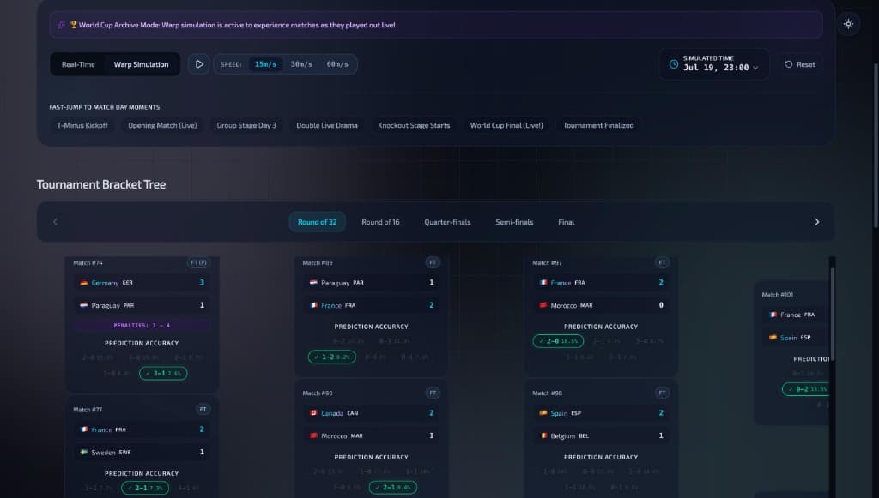Jump to Tournament Finalized
Screen dimensions: 879x498
click(x=598, y=125)
